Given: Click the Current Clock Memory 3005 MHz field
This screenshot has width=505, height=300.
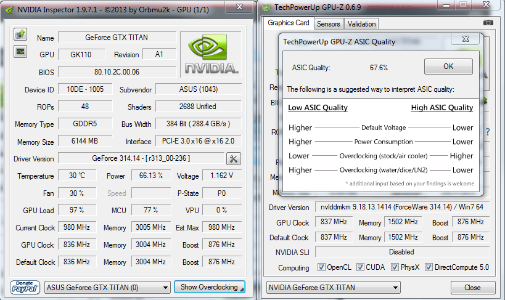Looking at the screenshot, I should coord(151,227).
